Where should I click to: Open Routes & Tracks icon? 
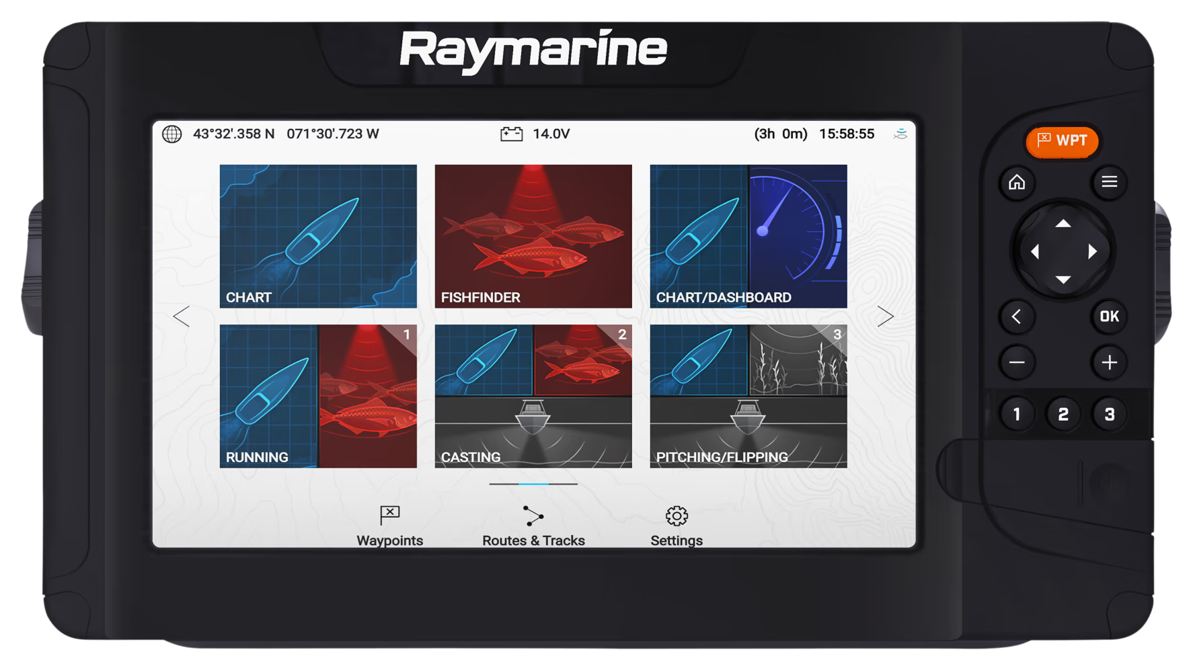[x=533, y=515]
